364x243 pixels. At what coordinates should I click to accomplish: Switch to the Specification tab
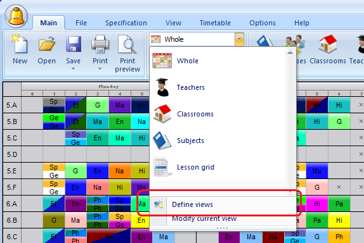(x=126, y=23)
